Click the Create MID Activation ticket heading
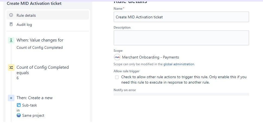This screenshot has height=124, width=263. tap(34, 3)
